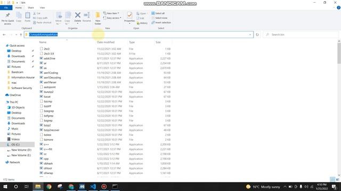
Task: Sort by the Name column header
Action: pyautogui.click(x=43, y=42)
